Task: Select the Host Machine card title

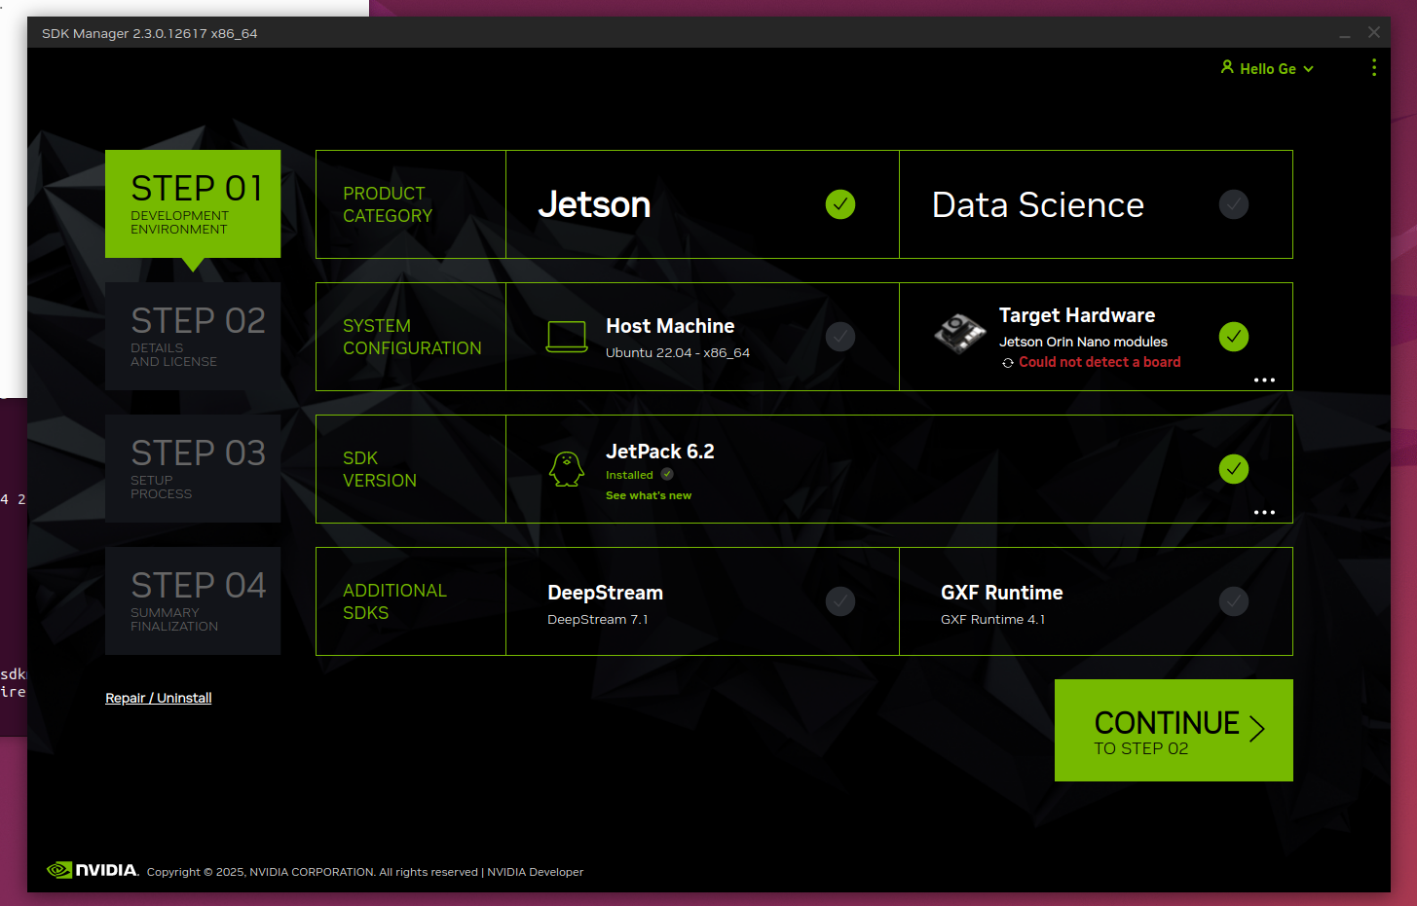Action: pyautogui.click(x=670, y=326)
